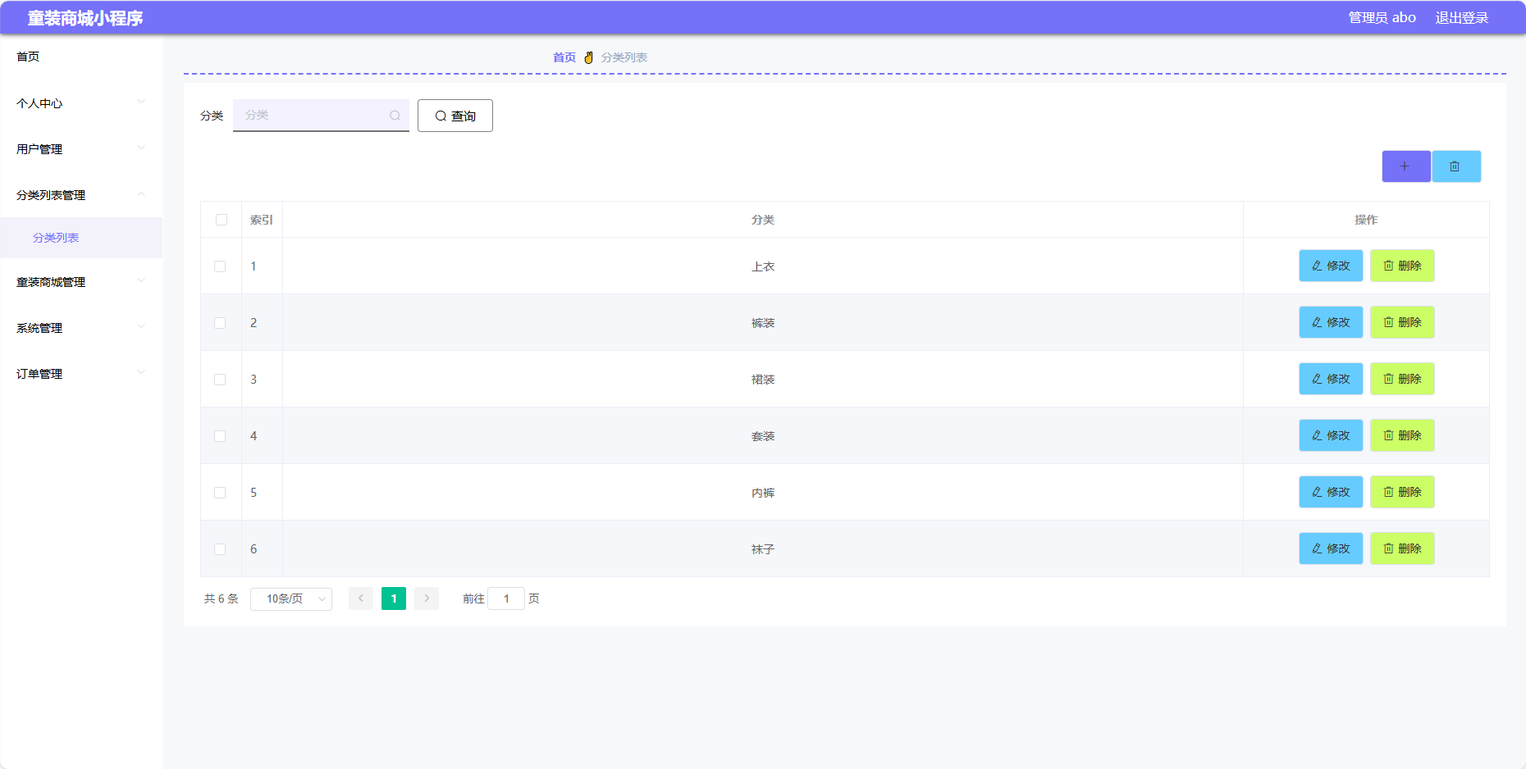Click the 上衣 category cell
Screen dimensions: 1526x769
(763, 266)
